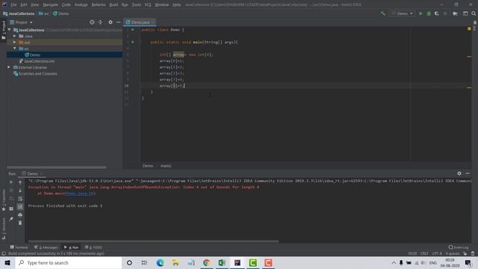The height and width of the screenshot is (269, 478).
Task: Click Down the Stack Trace arrow
Action: (x=20, y=191)
